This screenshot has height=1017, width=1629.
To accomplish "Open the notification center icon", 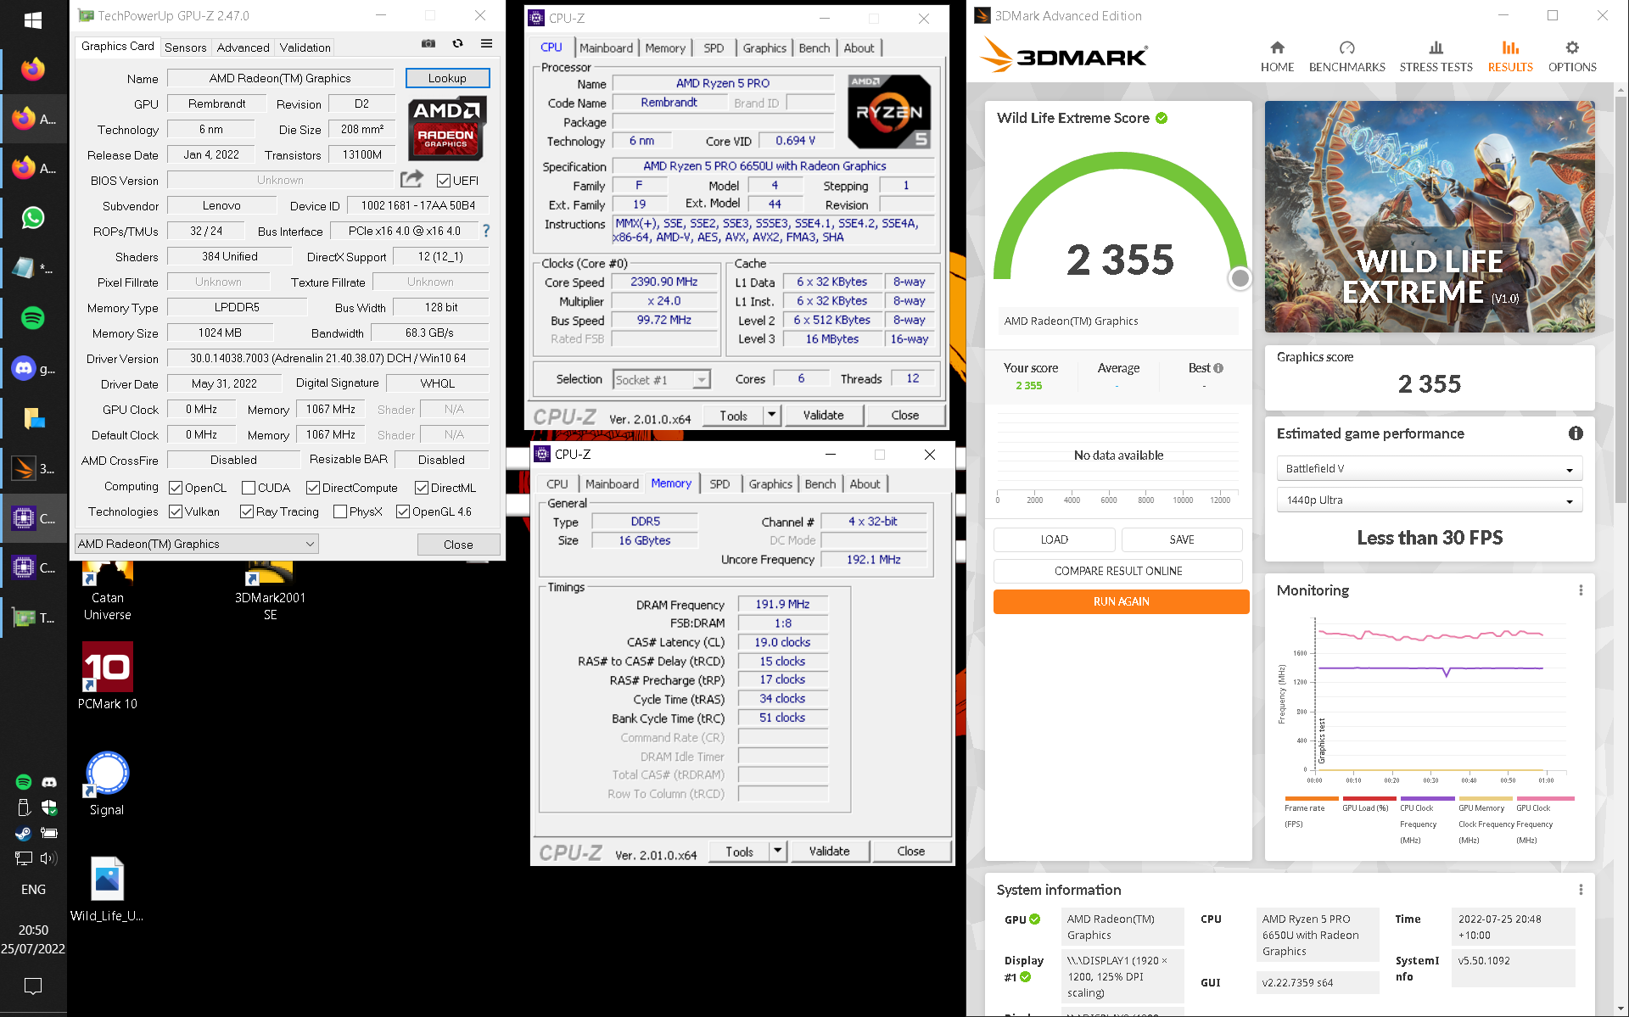I will (x=33, y=986).
